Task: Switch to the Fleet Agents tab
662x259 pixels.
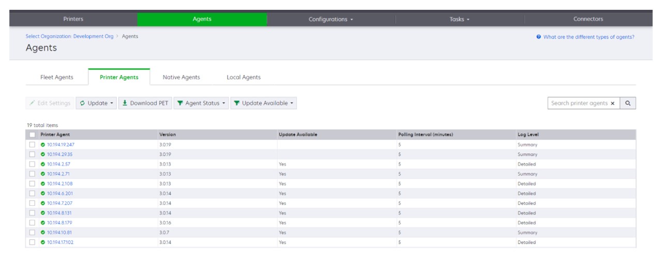Action: [x=57, y=77]
